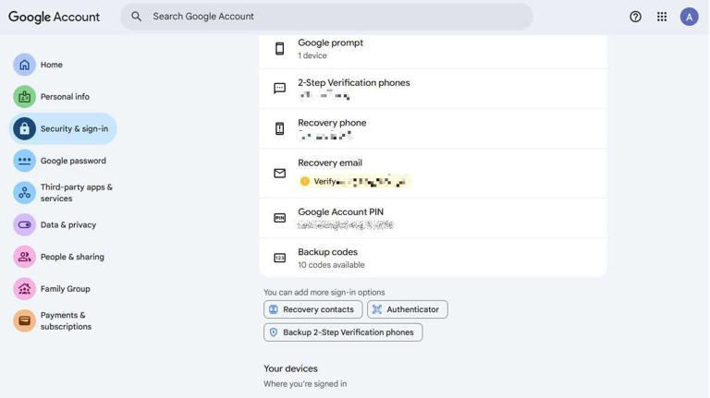Add Backup 2-Step Verification phones

(x=343, y=332)
